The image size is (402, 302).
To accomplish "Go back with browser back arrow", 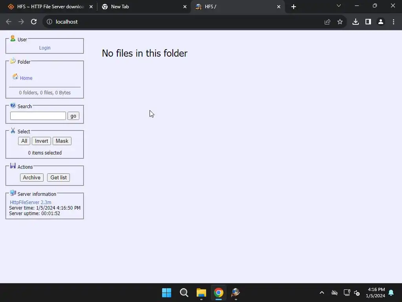I will (x=9, y=22).
